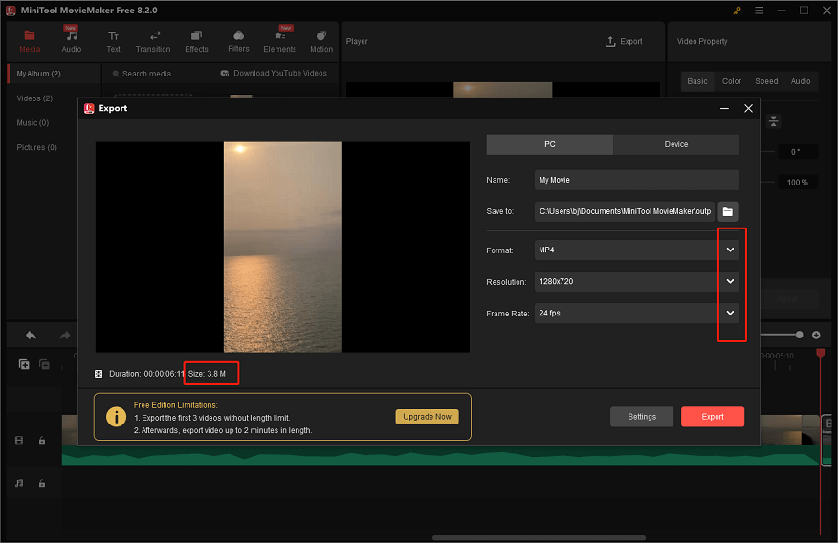
Task: Click the film icon beside Duration
Action: pyautogui.click(x=99, y=374)
